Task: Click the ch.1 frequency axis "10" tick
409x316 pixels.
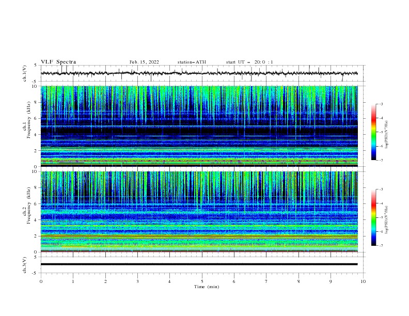Action: [35, 86]
